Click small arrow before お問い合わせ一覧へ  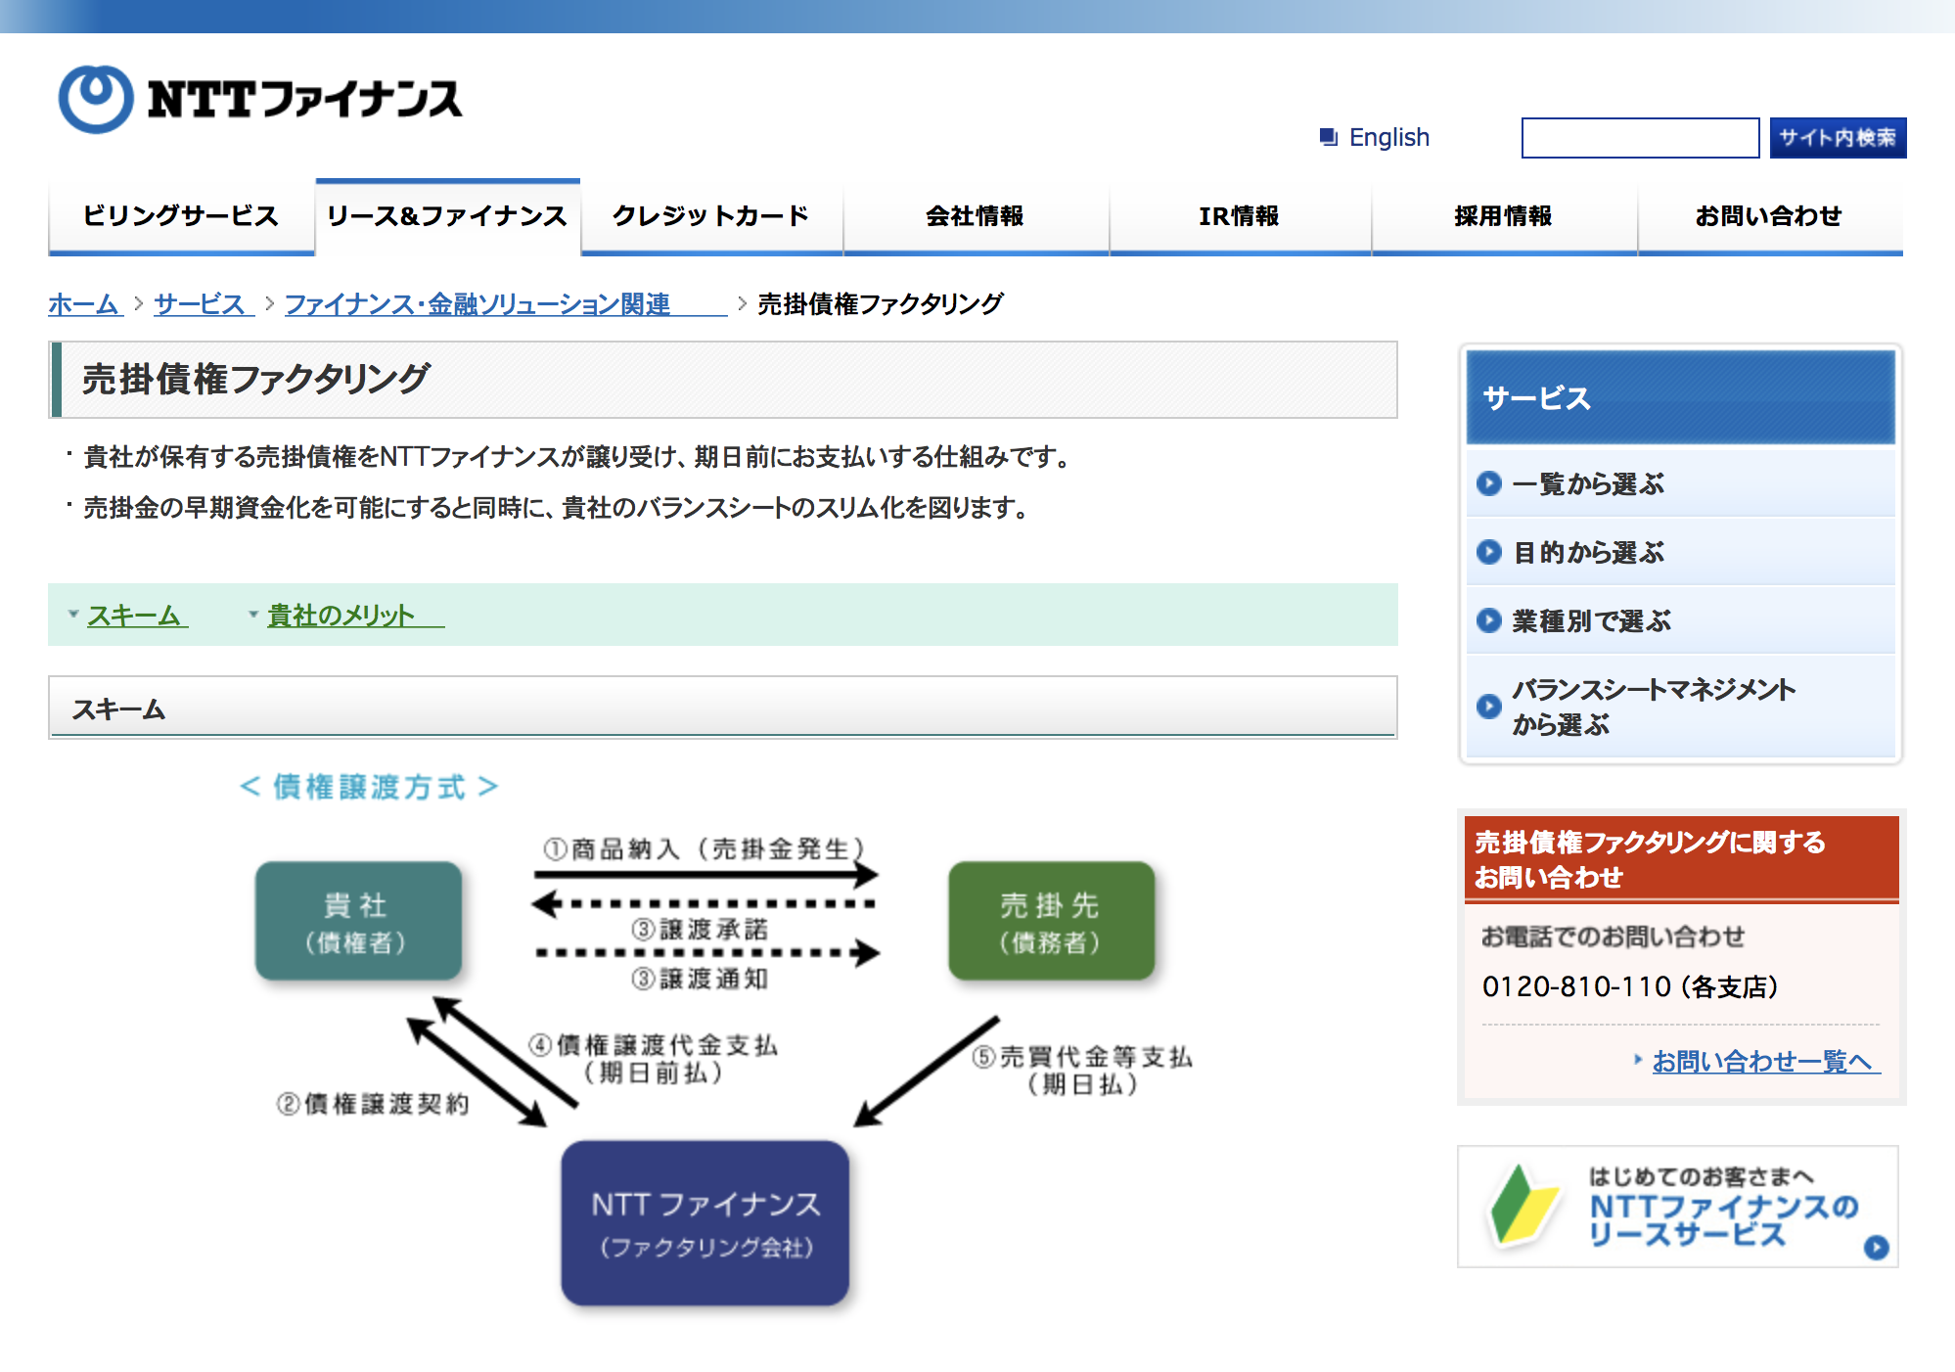point(1638,1060)
